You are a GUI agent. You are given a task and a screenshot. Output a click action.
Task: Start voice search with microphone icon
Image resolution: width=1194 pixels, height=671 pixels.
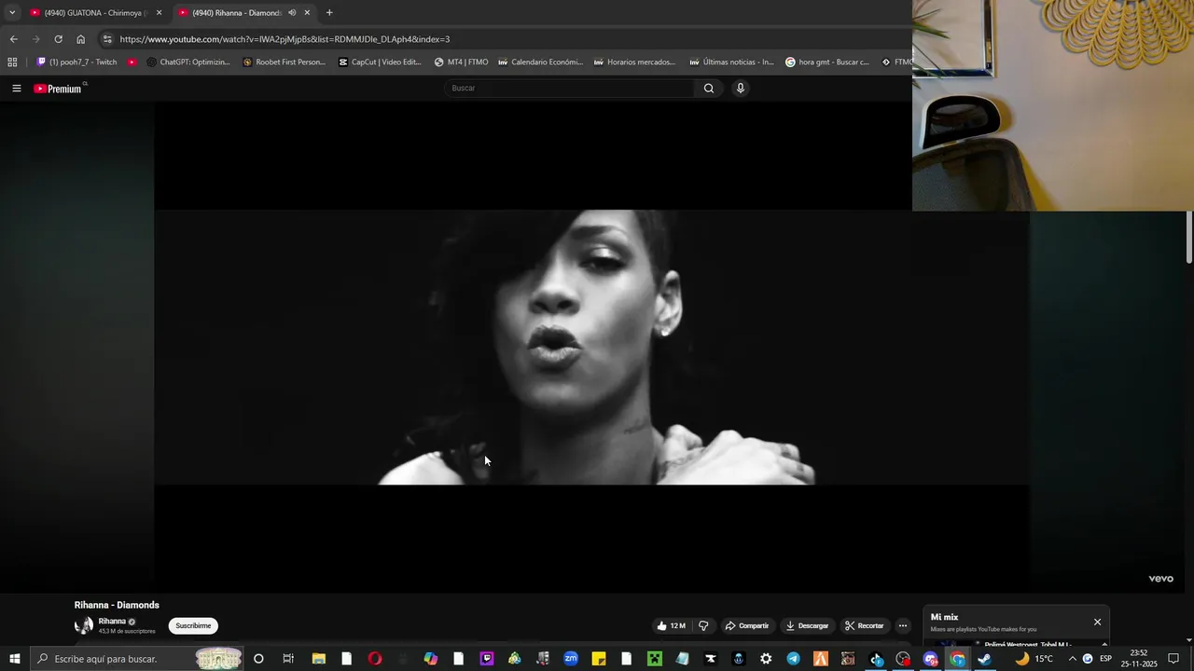741,89
